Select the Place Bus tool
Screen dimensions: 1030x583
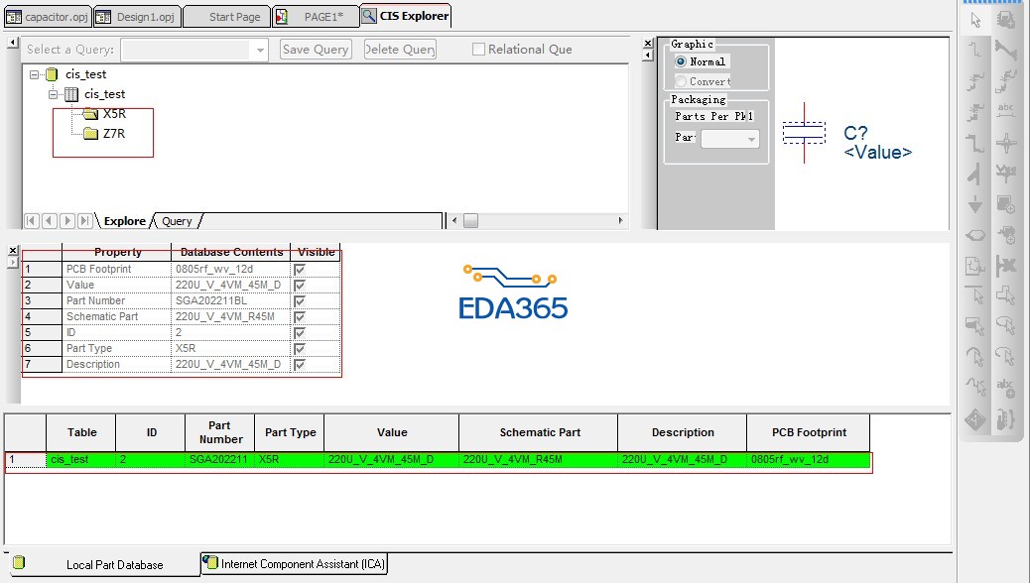975,143
